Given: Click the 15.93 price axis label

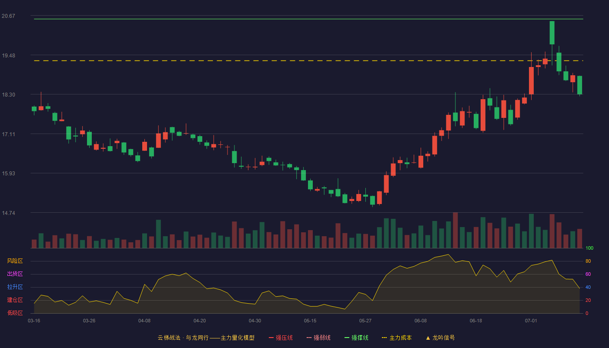Looking at the screenshot, I should click(8, 174).
